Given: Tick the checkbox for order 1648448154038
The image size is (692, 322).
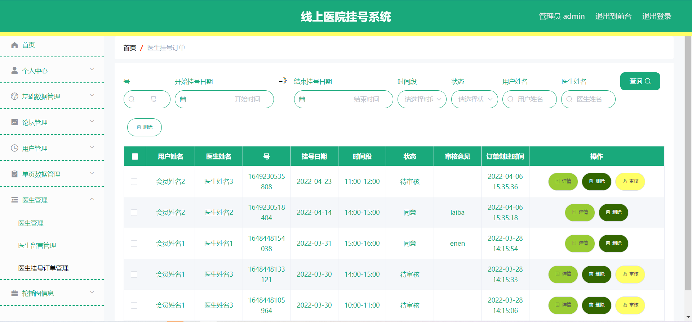Looking at the screenshot, I should click(134, 244).
